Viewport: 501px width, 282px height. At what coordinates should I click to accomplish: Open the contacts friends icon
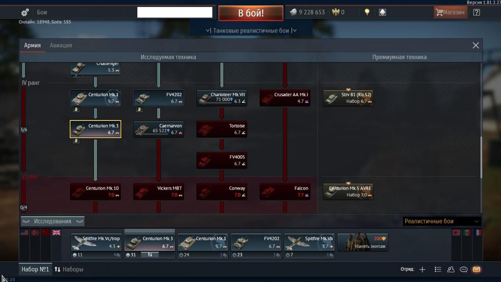coord(451,269)
